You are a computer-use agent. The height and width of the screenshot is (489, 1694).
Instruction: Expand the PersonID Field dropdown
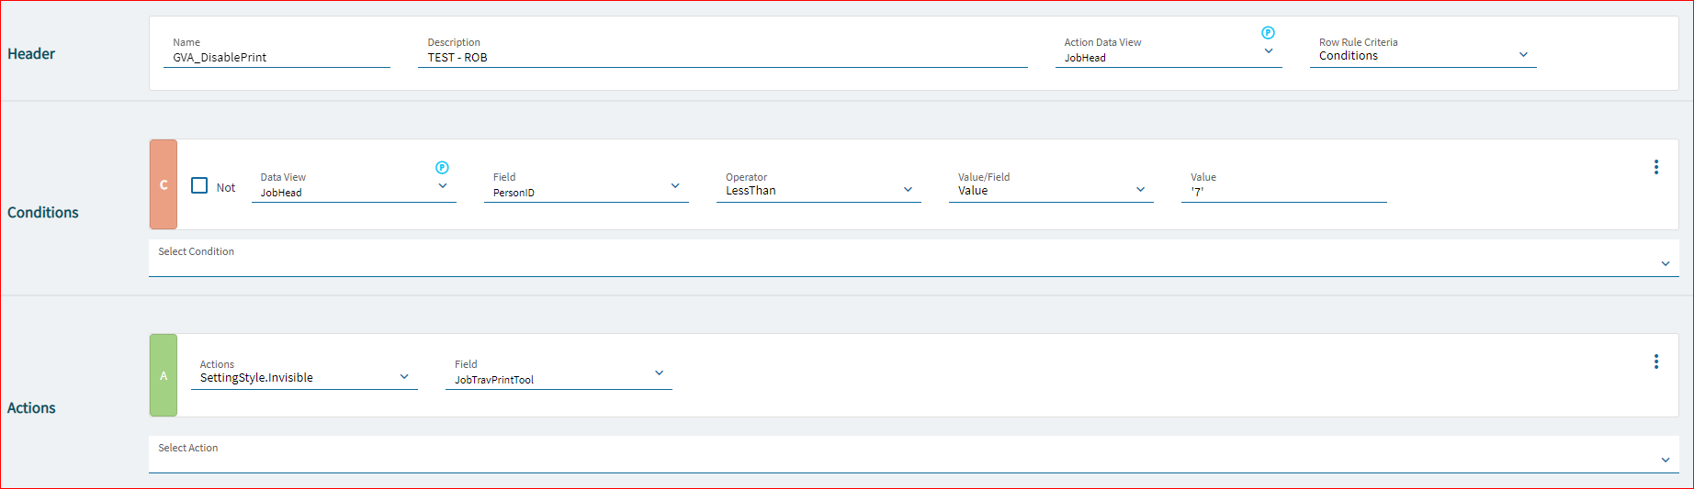point(675,186)
